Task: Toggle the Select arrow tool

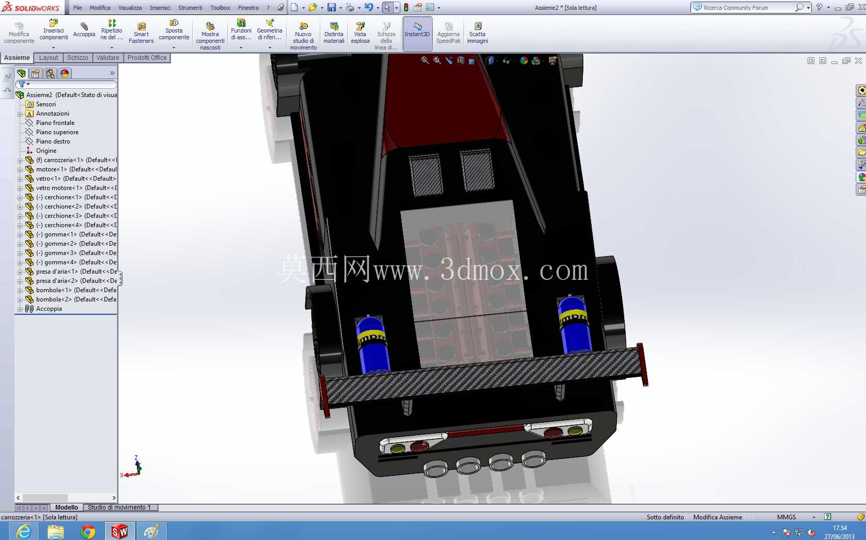Action: click(387, 7)
